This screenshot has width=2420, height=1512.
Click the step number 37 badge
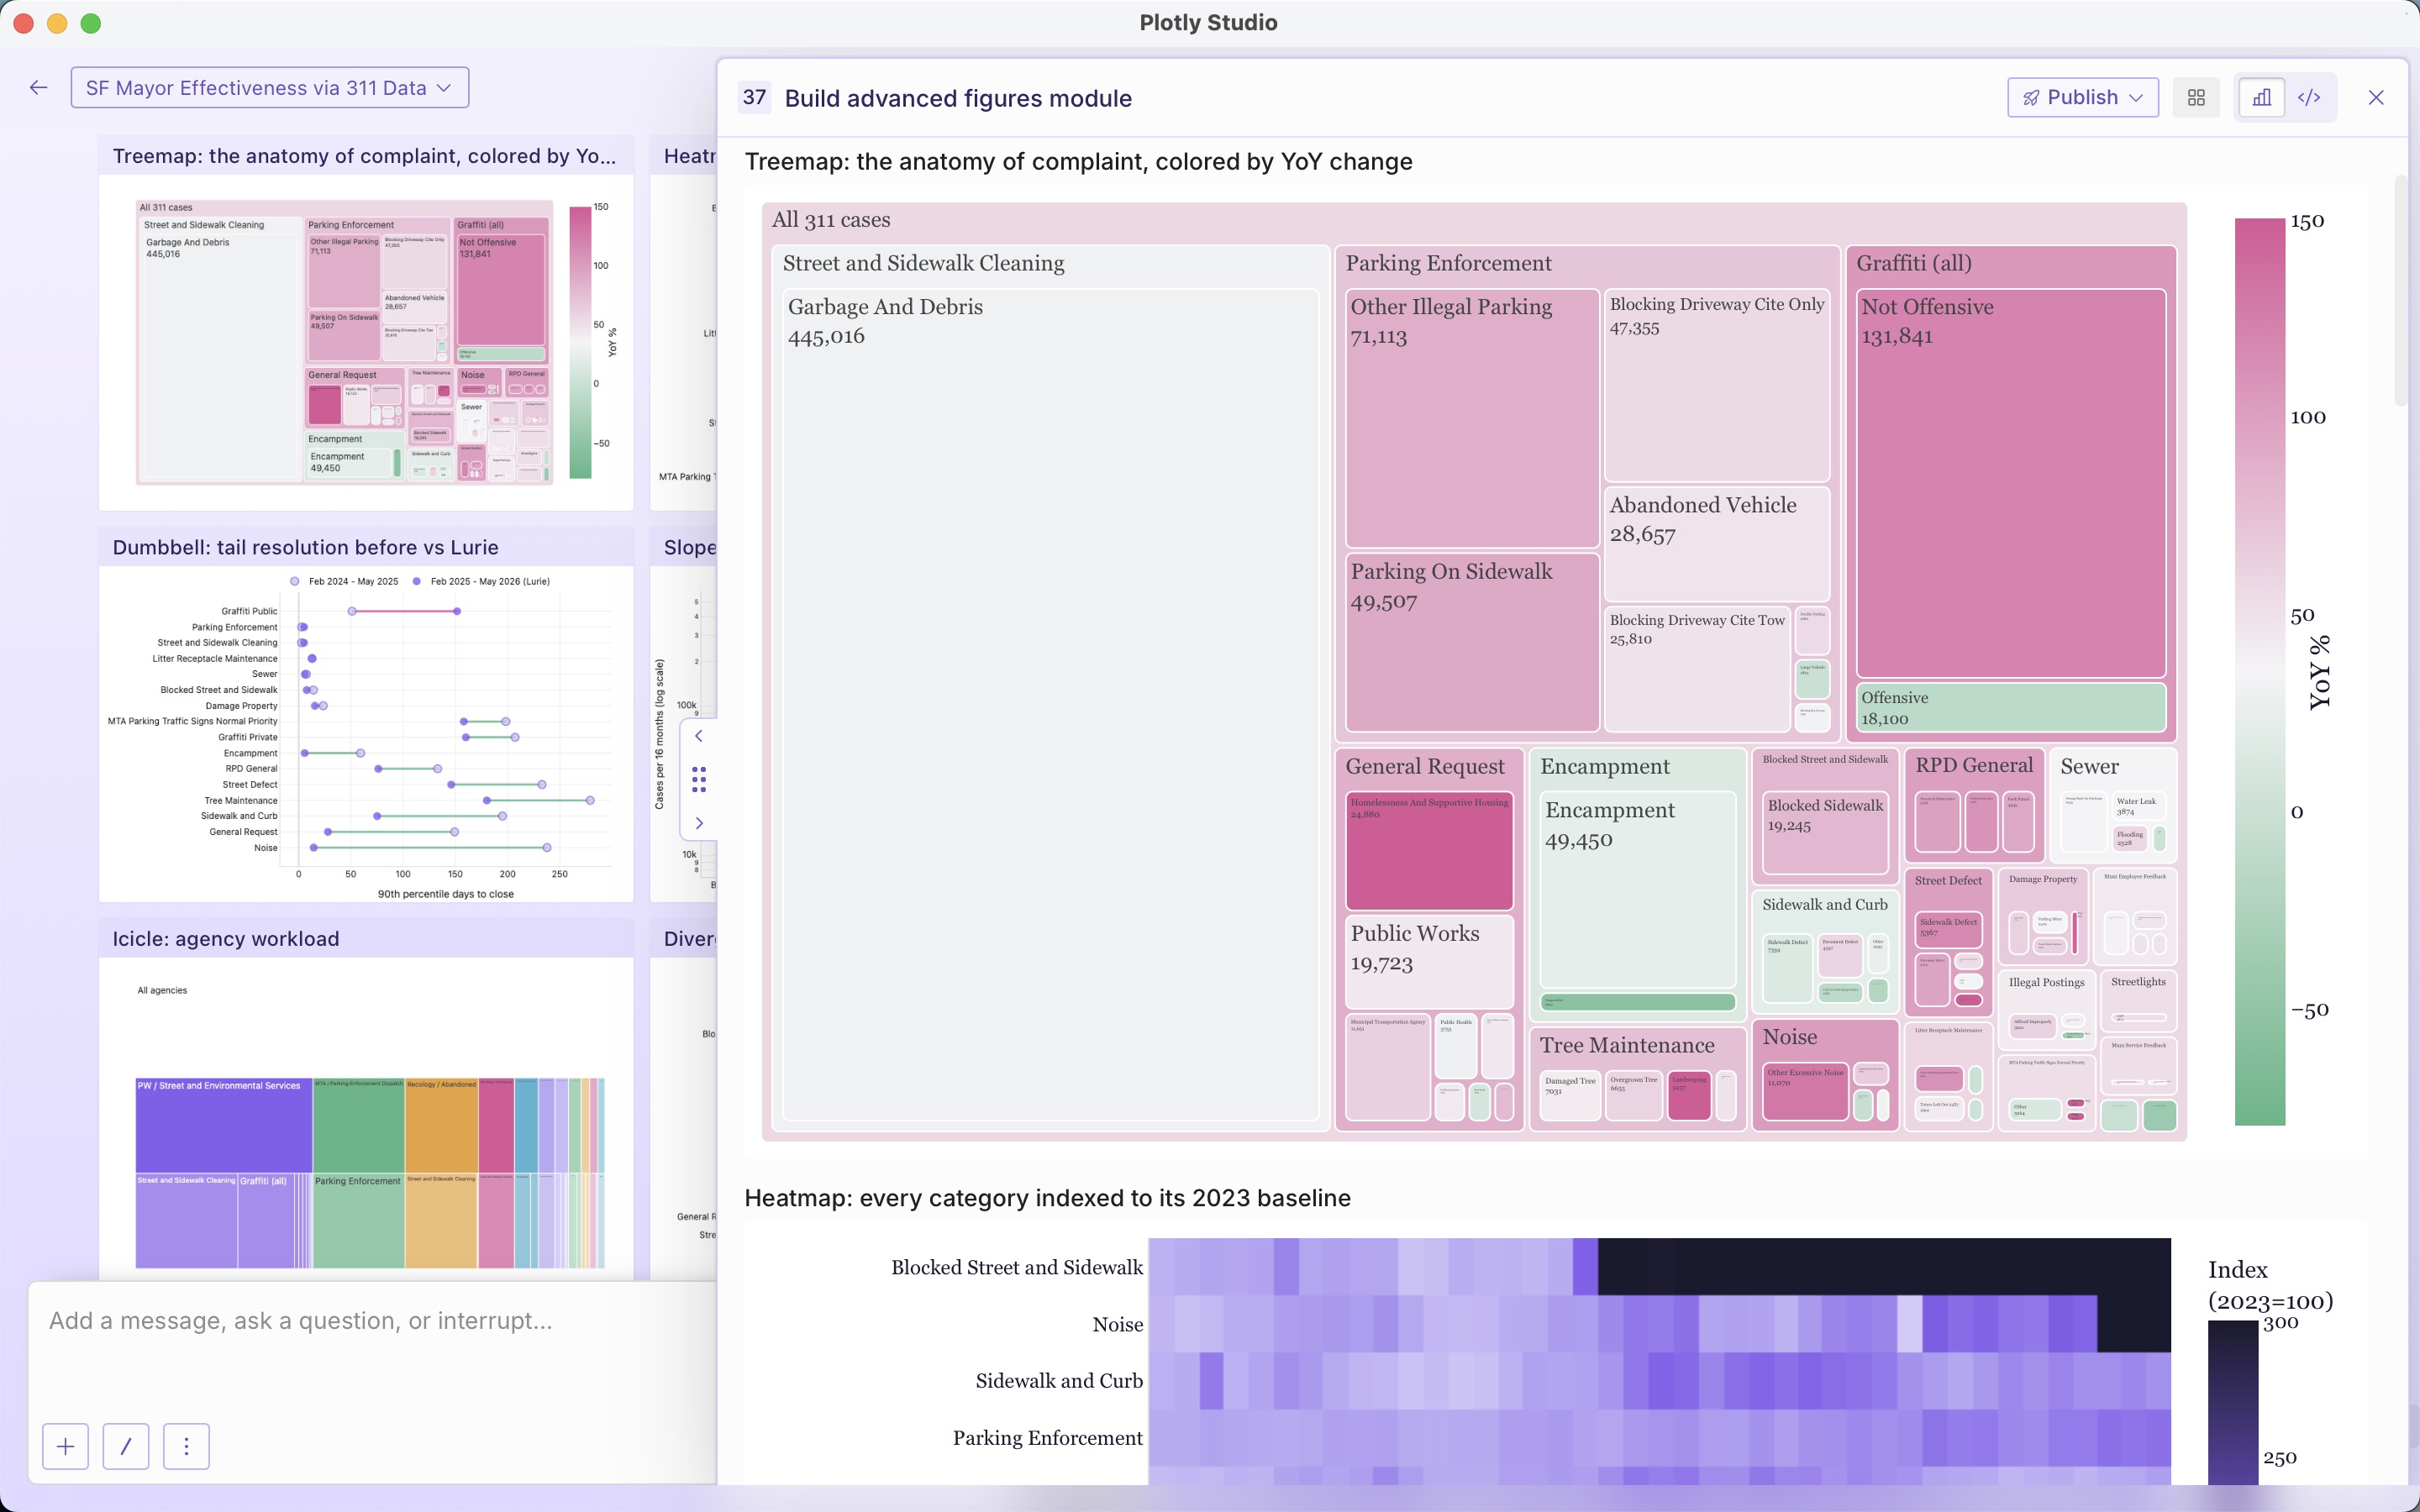coord(754,97)
